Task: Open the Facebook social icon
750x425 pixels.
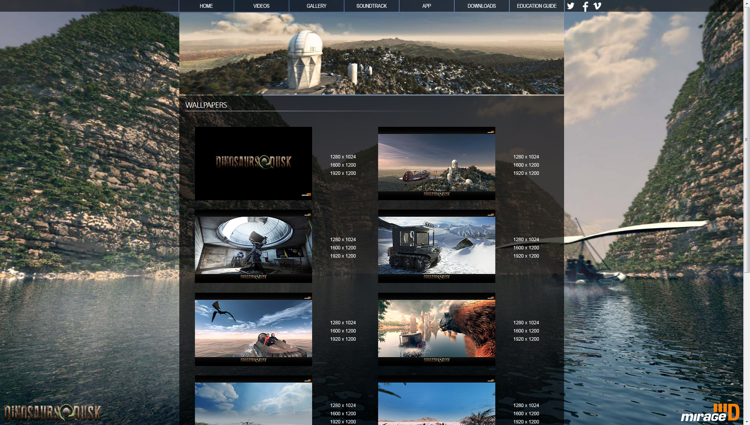Action: 585,6
